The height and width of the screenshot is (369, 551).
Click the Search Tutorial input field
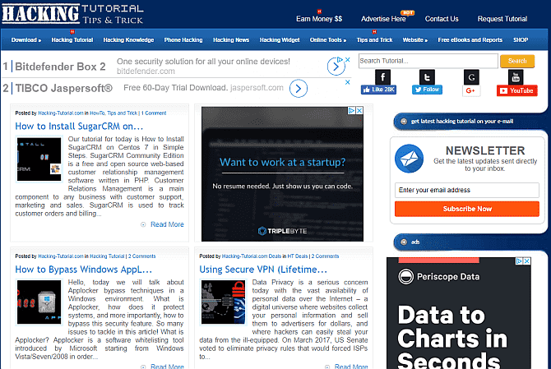pyautogui.click(x=428, y=61)
